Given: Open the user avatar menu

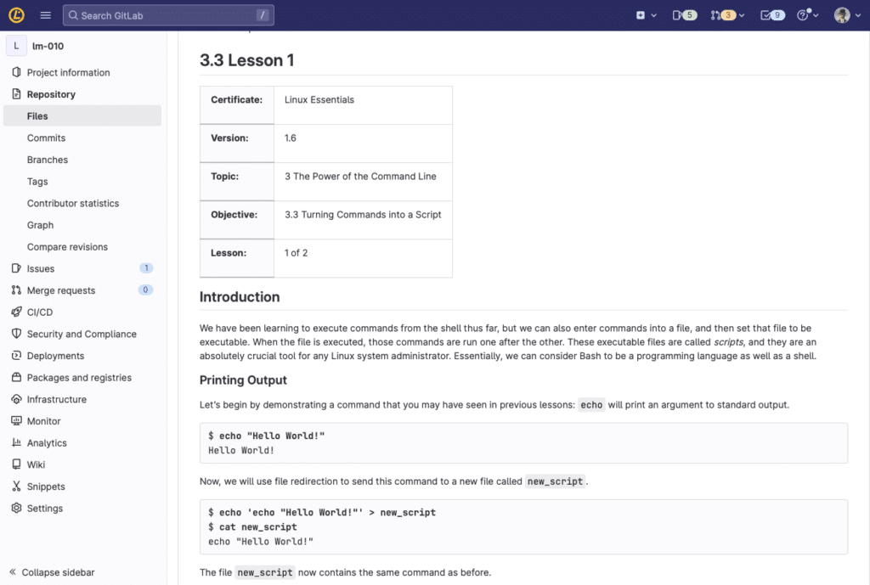Looking at the screenshot, I should (x=845, y=15).
